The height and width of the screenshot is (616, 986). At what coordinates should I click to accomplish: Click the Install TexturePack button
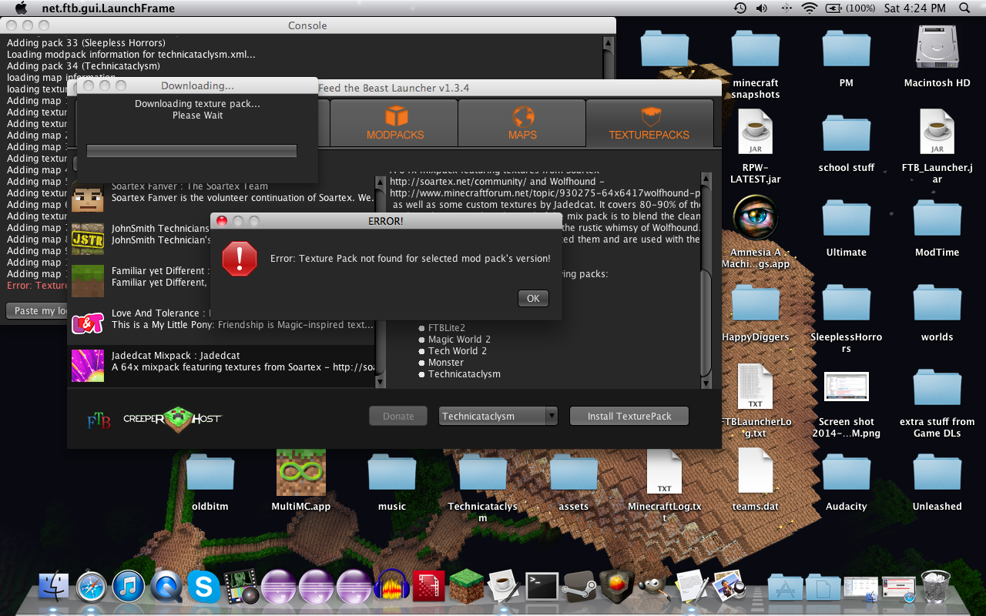click(x=629, y=416)
